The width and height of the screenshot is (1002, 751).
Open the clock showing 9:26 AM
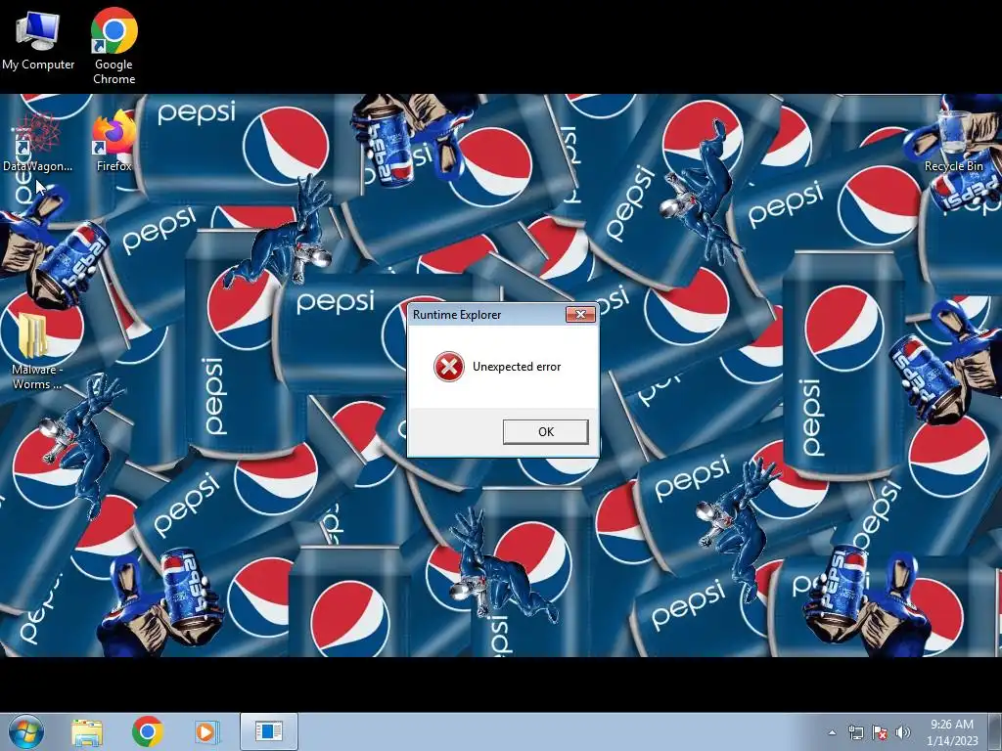click(952, 731)
